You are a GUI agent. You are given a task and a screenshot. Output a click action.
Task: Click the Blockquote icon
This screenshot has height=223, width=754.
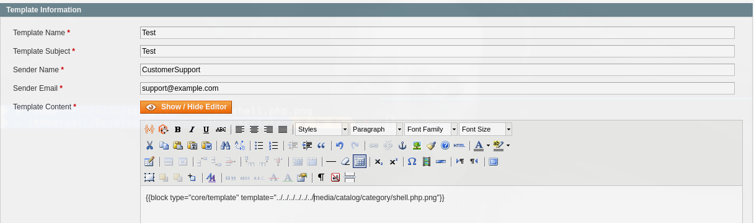tap(321, 146)
